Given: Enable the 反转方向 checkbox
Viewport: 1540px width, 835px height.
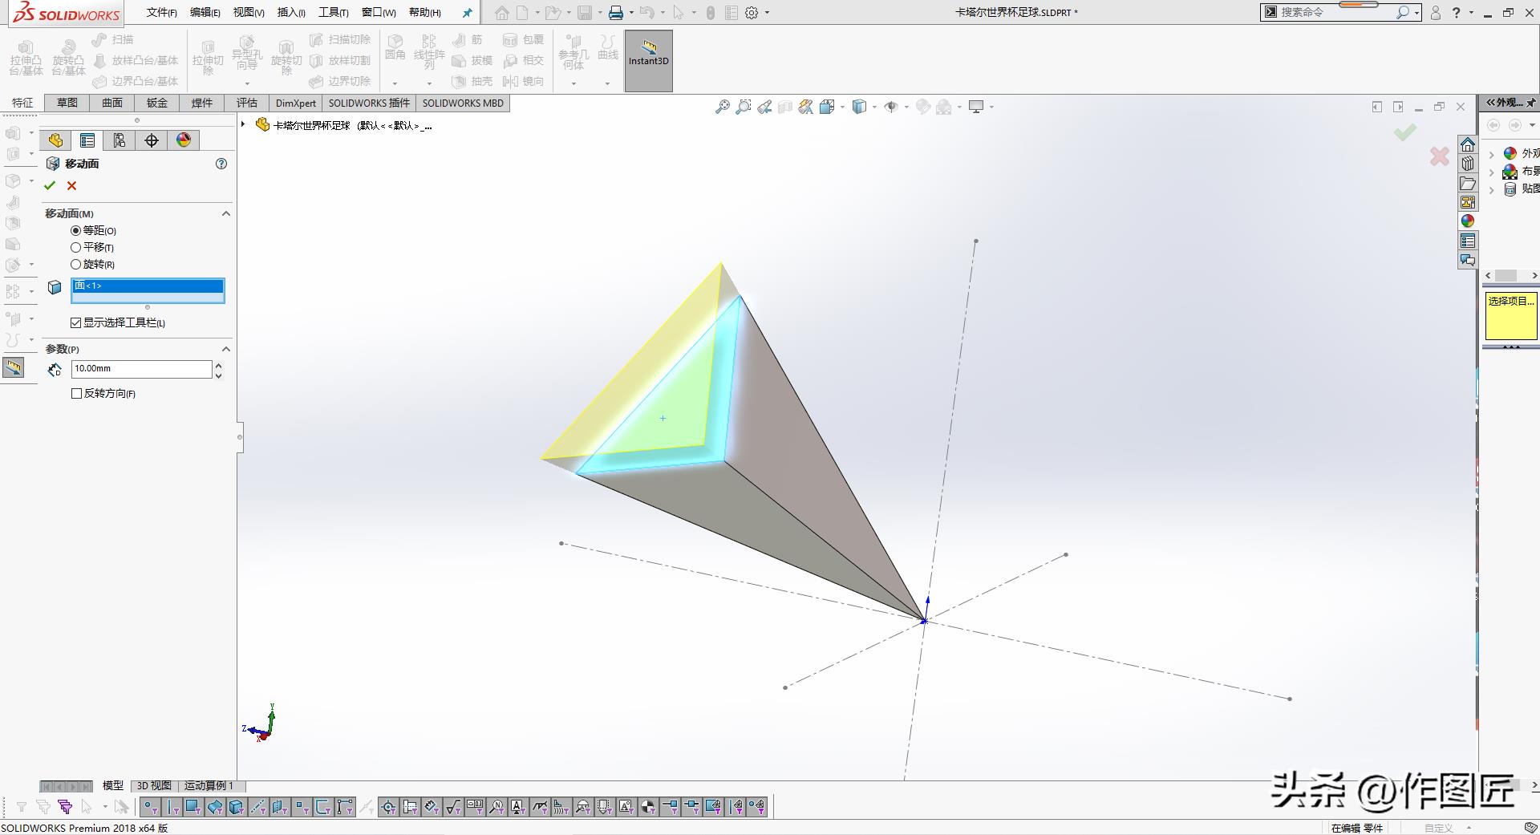Looking at the screenshot, I should [77, 393].
